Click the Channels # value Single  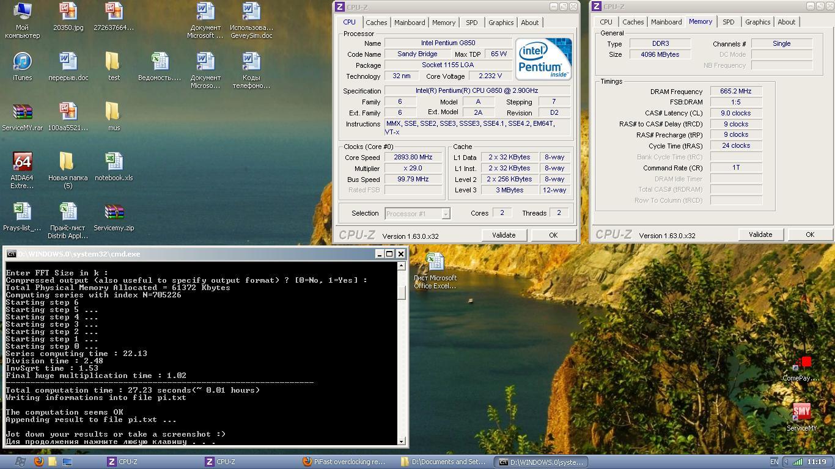tap(782, 43)
